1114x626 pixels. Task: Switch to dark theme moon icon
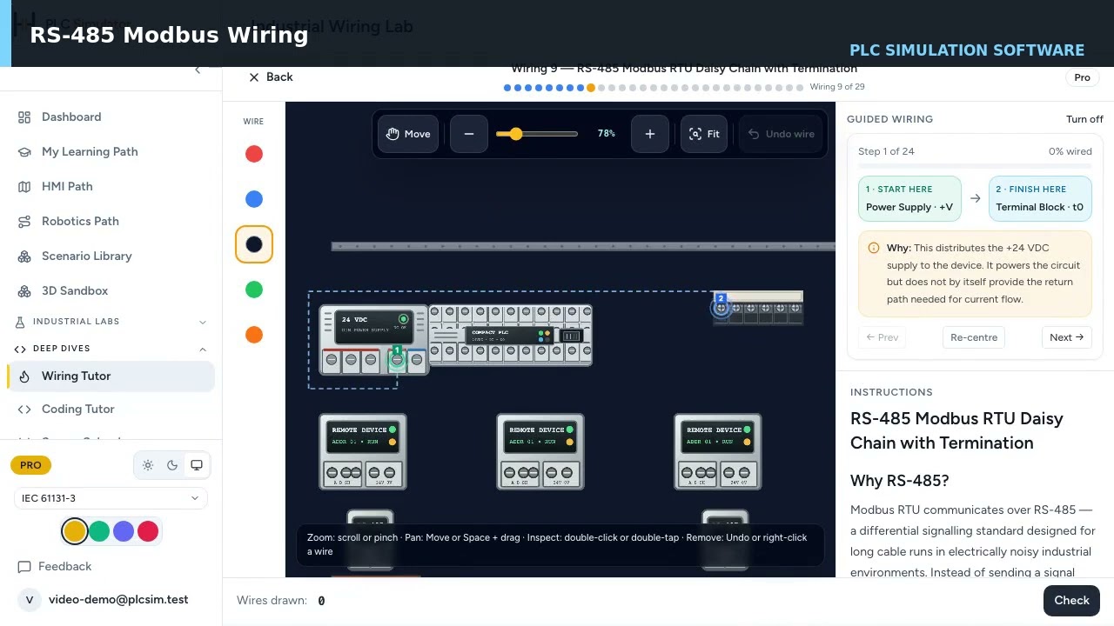[x=172, y=465]
